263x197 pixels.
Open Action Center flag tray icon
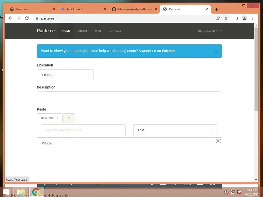[239, 192]
